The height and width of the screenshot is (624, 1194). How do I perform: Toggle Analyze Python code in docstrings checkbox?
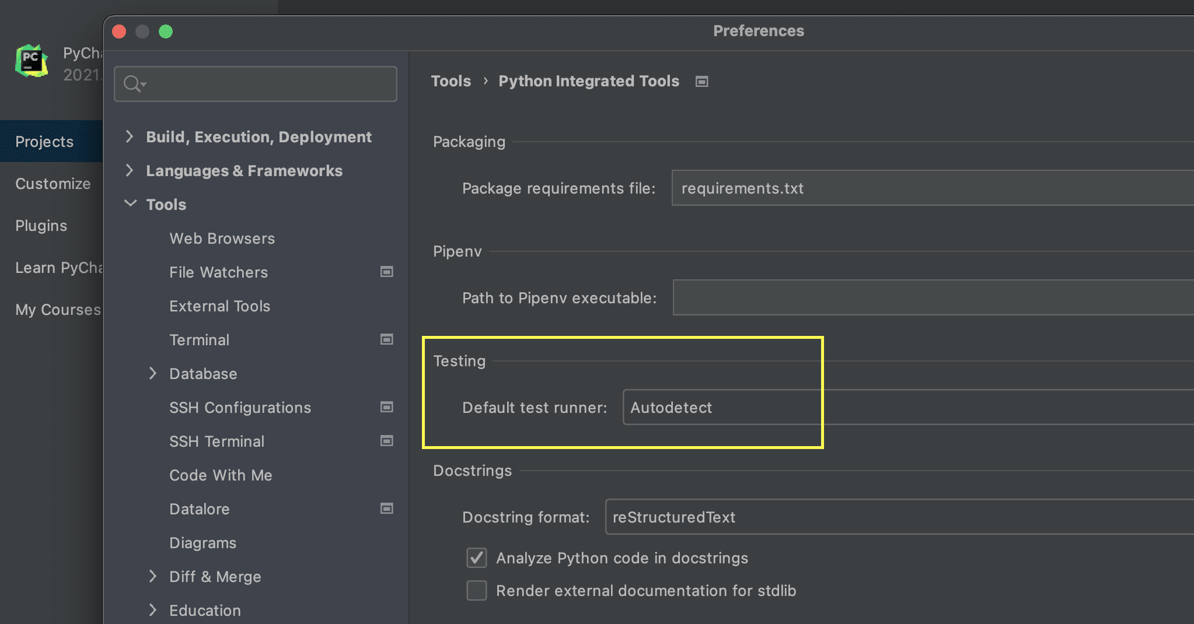(477, 558)
